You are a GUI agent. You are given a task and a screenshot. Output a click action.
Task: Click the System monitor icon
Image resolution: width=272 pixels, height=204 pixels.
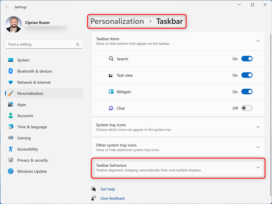pyautogui.click(x=10, y=60)
